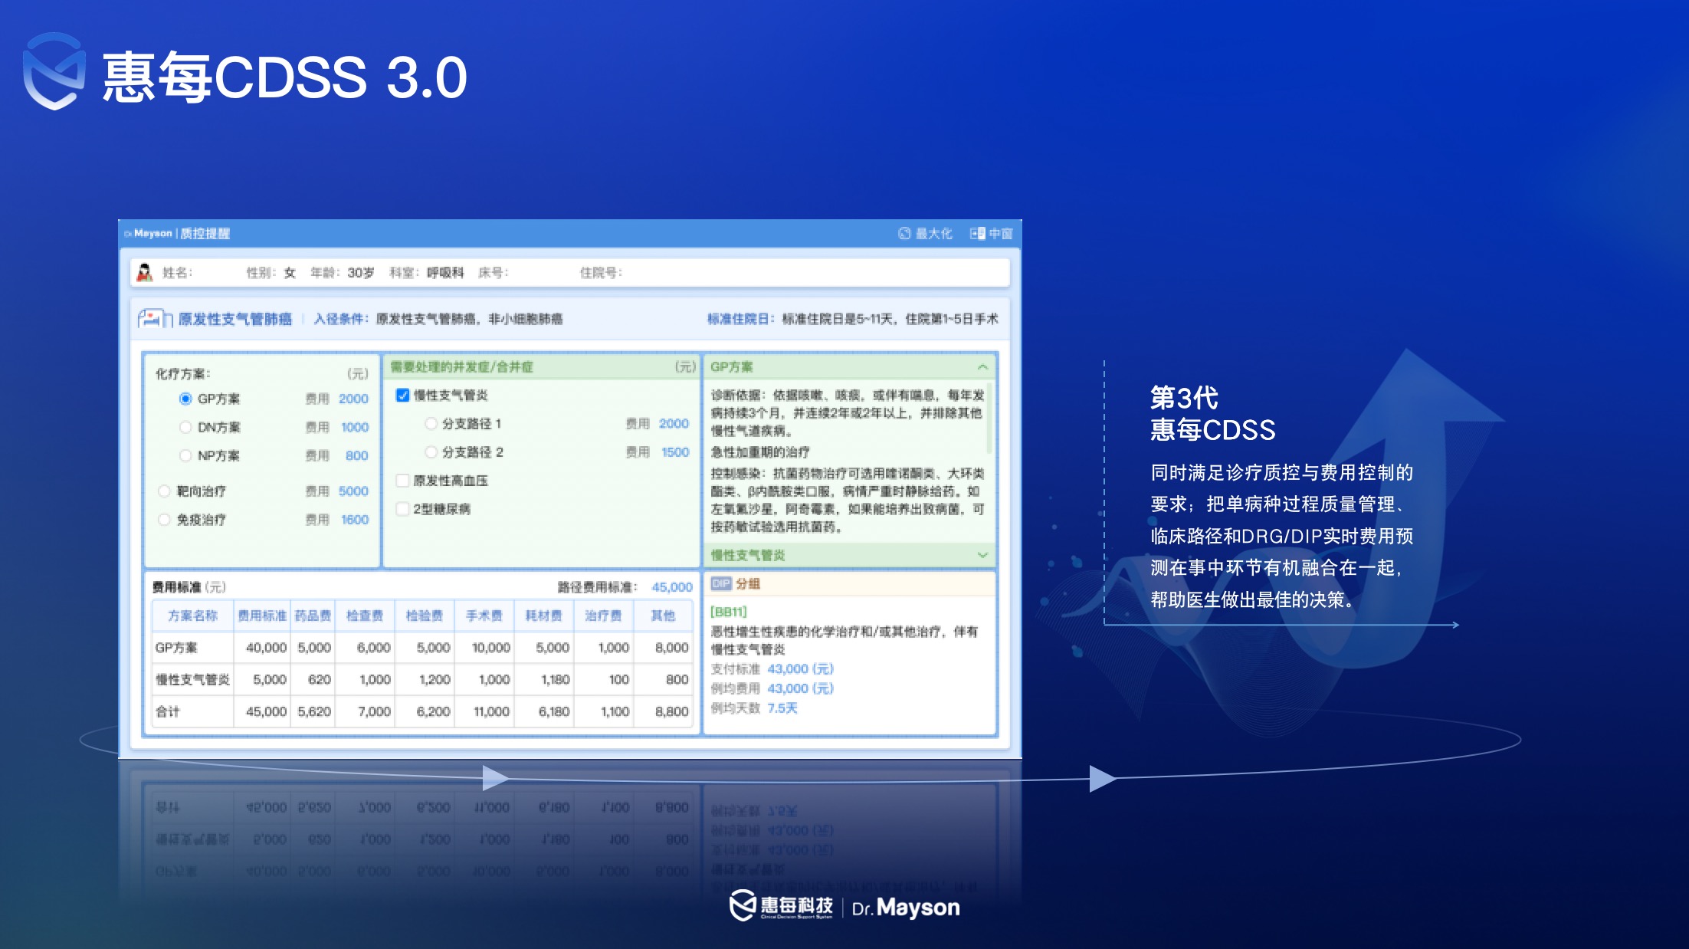Click the 分支路径 2 fee value 1500
The width and height of the screenshot is (1689, 949).
(675, 452)
